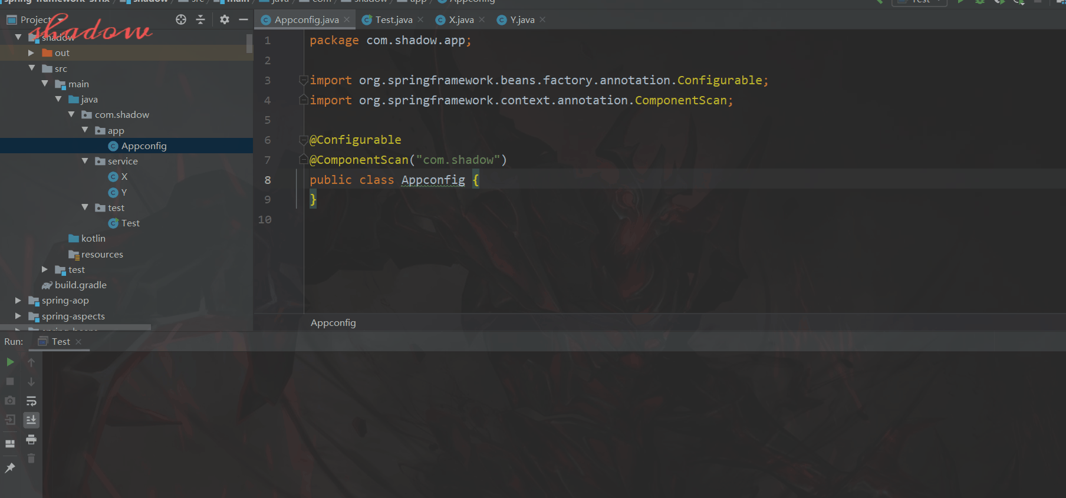This screenshot has height=498, width=1066.
Task: Click the print icon in Run console
Action: [31, 439]
